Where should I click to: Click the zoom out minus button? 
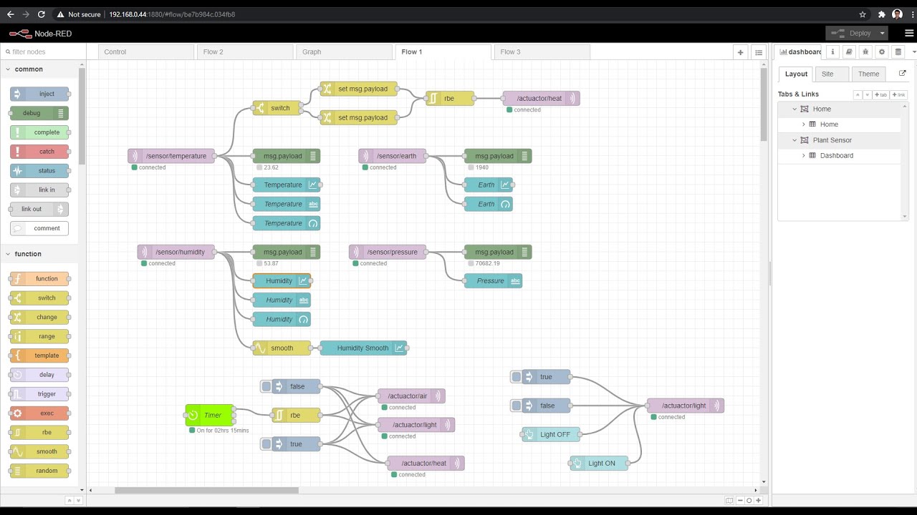740,501
